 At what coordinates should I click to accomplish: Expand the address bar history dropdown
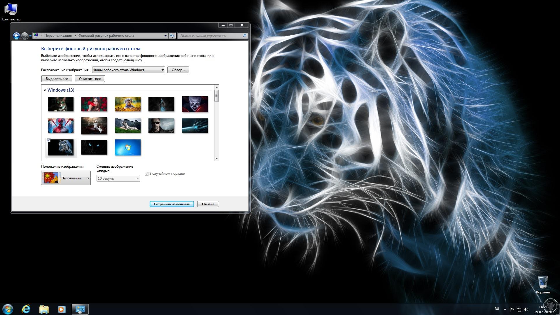coord(165,36)
